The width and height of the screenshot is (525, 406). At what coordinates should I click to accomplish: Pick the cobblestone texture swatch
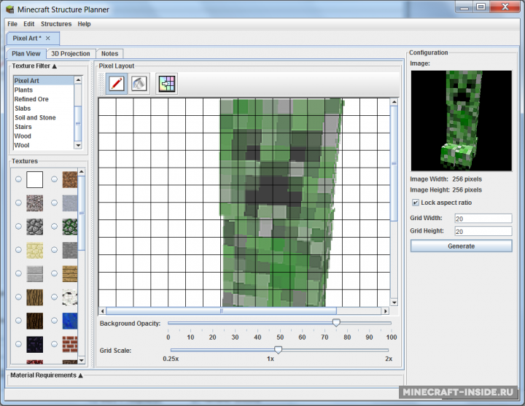pyautogui.click(x=35, y=227)
